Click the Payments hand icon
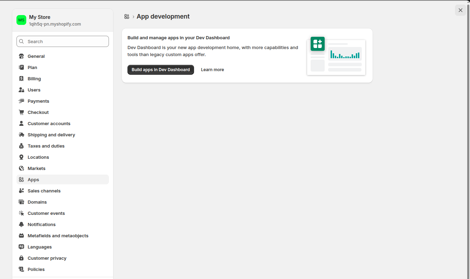This screenshot has width=470, height=279. coord(21,101)
